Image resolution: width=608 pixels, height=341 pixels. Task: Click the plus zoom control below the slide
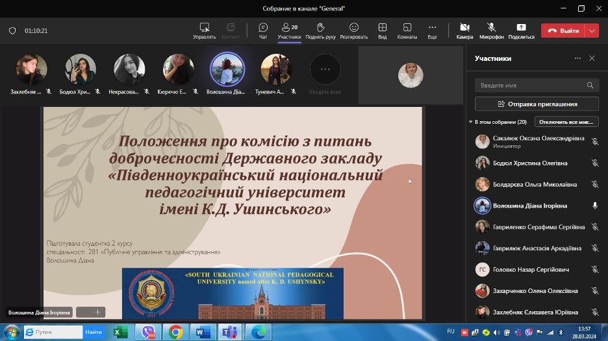point(98,312)
